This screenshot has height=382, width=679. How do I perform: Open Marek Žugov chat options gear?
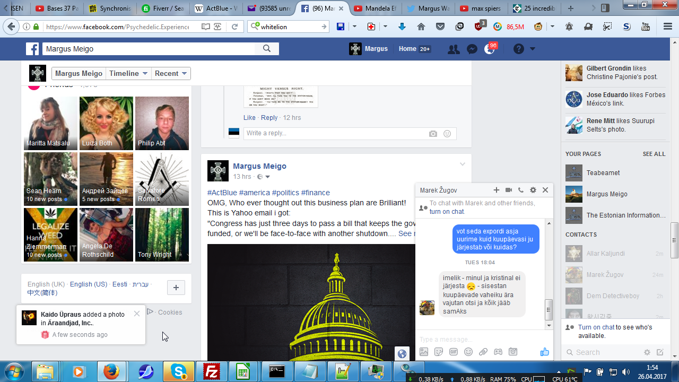(x=533, y=190)
